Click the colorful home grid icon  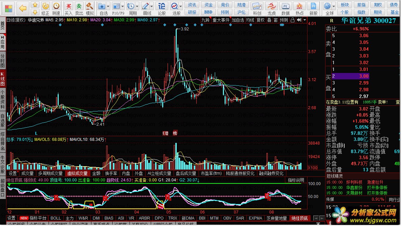click(8, 8)
